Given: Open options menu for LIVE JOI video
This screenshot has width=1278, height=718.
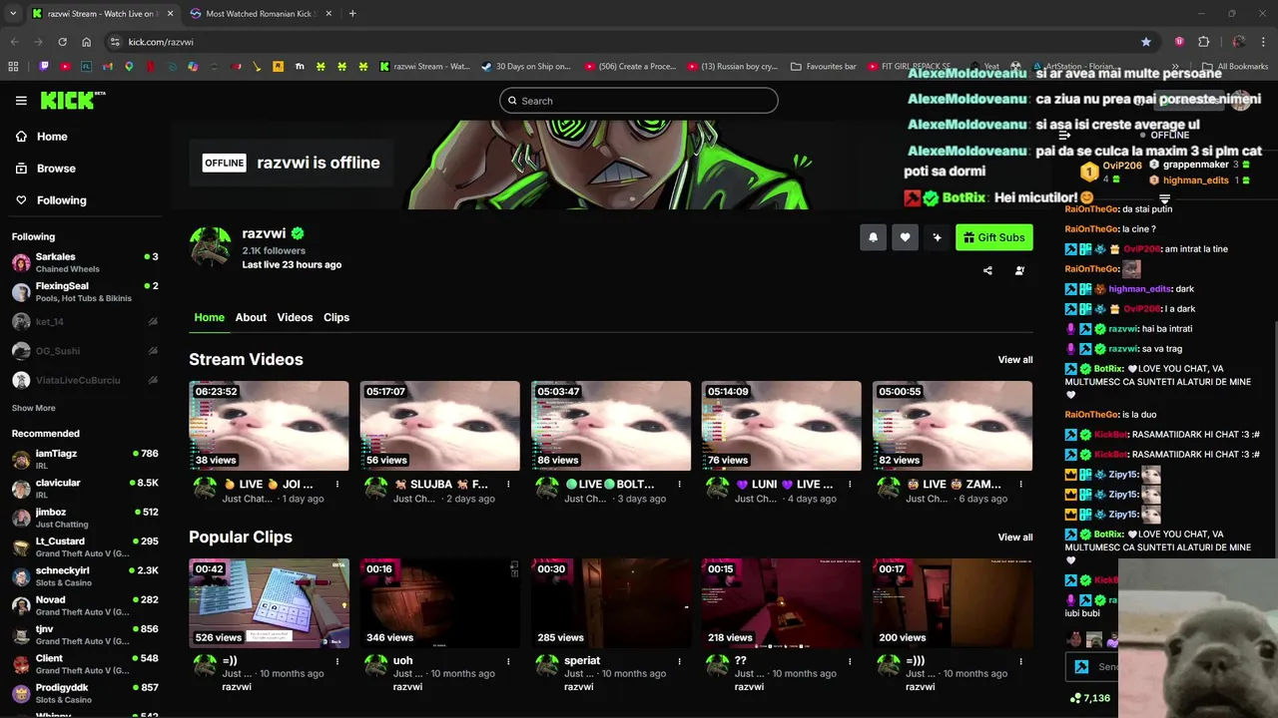Looking at the screenshot, I should 337,485.
